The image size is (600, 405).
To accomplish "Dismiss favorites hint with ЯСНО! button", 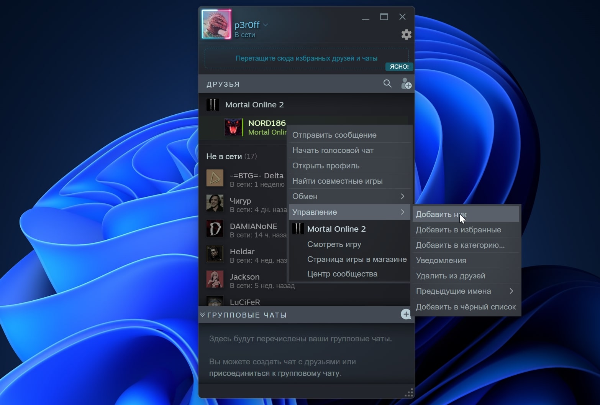I will (399, 67).
